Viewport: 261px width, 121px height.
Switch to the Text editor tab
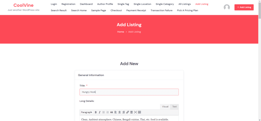174,107
